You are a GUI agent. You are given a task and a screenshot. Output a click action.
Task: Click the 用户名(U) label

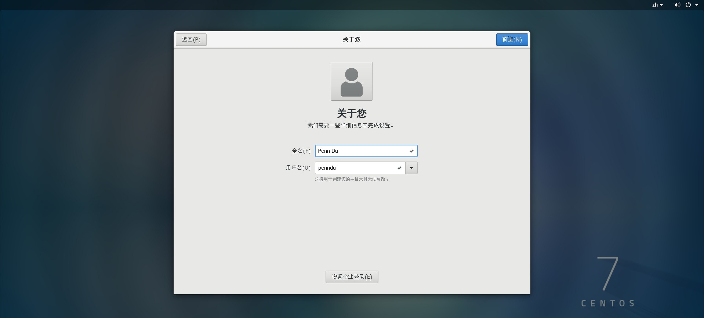tap(298, 168)
